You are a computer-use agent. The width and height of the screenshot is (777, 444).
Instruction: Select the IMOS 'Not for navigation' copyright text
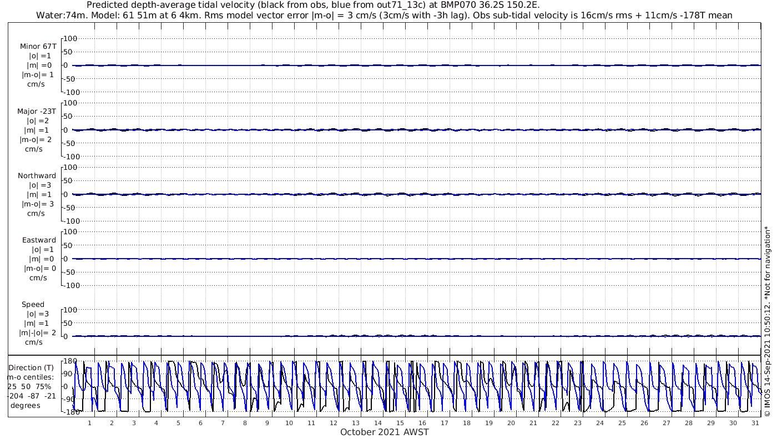[768, 321]
